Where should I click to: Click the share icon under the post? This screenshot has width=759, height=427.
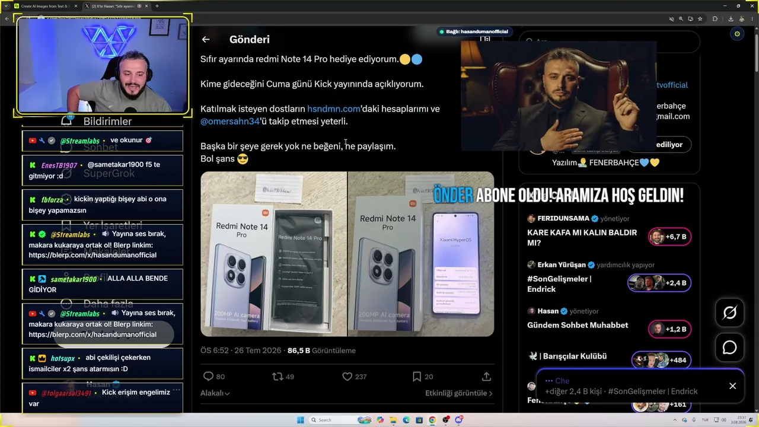[486, 377]
